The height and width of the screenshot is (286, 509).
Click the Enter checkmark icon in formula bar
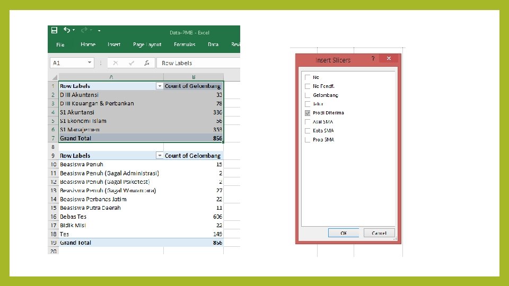131,63
